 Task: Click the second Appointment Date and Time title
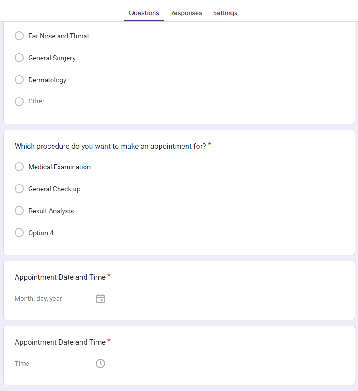pos(60,342)
